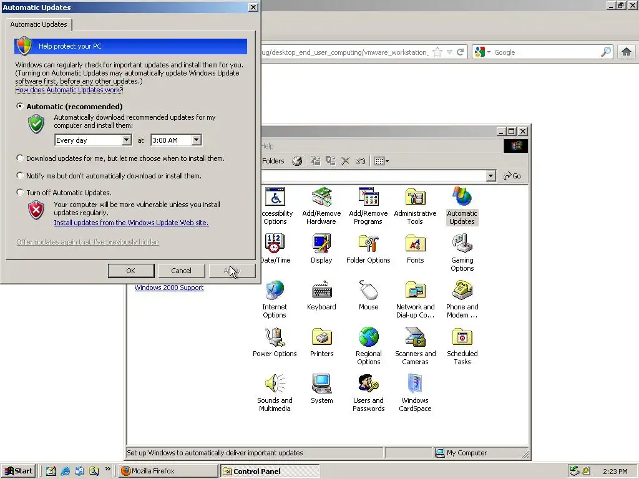Open the Folder Options icon
Viewport: 639px width, 479px height.
click(x=368, y=248)
